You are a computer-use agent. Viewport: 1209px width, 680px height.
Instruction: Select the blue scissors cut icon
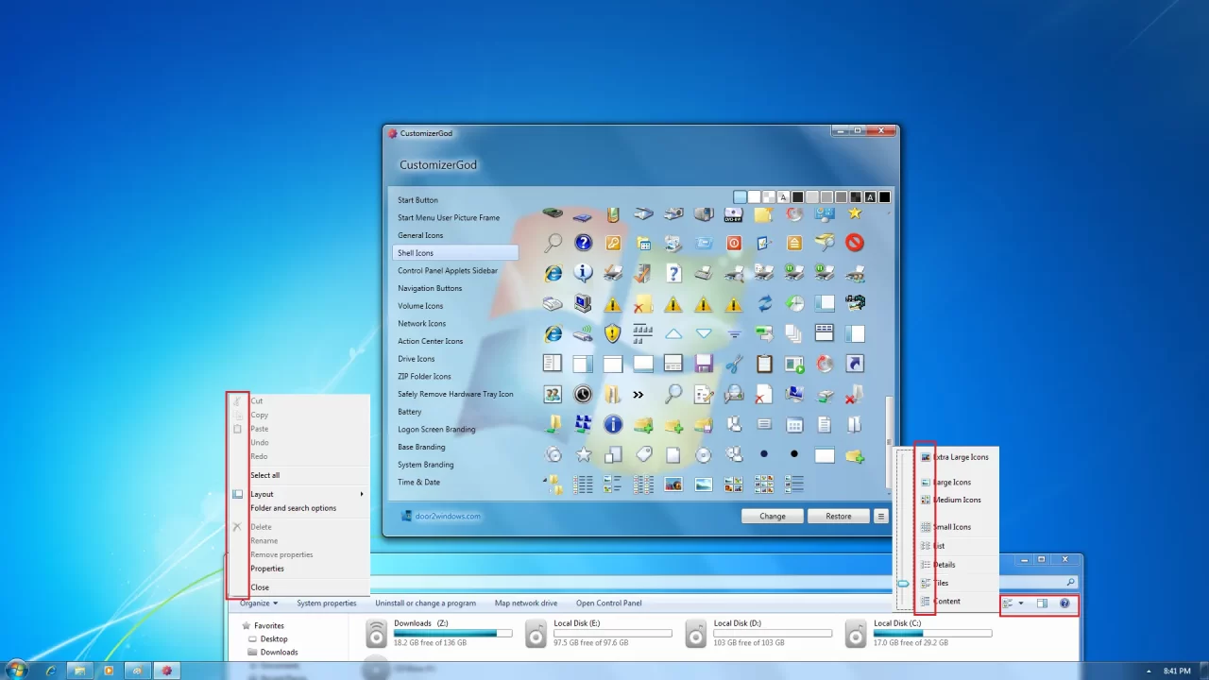click(734, 364)
